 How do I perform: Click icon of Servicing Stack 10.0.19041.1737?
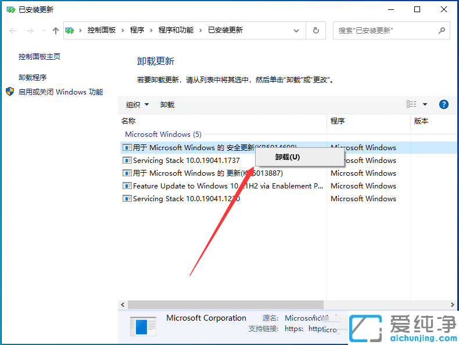click(127, 161)
